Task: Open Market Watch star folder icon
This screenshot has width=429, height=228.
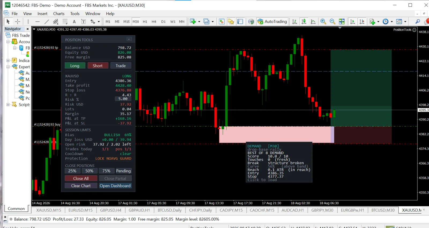Action: pyautogui.click(x=231, y=21)
